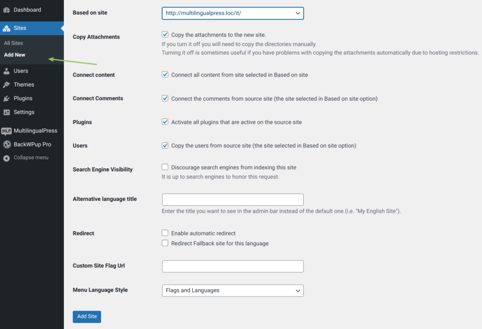
Task: Uncheck Copy the attachments to the new site
Action: tap(165, 34)
